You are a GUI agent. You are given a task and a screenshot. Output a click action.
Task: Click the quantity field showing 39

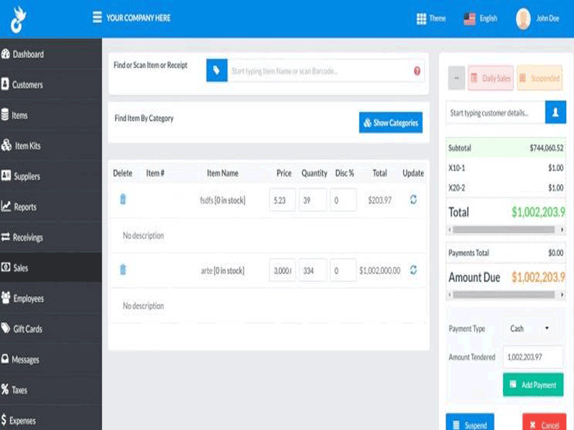click(x=312, y=201)
